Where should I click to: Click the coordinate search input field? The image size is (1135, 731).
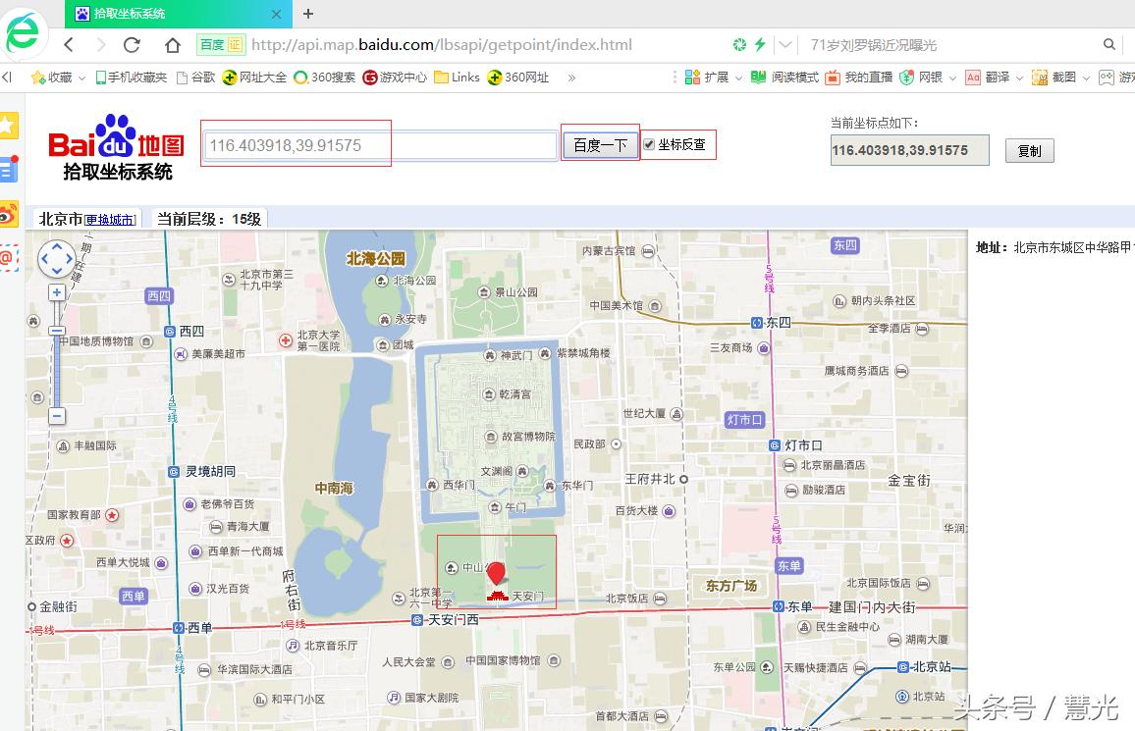tap(381, 145)
